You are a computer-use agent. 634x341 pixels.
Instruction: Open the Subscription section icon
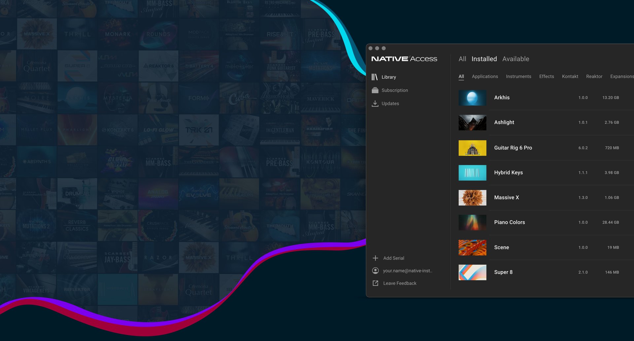pyautogui.click(x=375, y=90)
